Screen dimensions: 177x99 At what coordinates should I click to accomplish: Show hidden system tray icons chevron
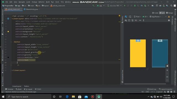point(149,97)
